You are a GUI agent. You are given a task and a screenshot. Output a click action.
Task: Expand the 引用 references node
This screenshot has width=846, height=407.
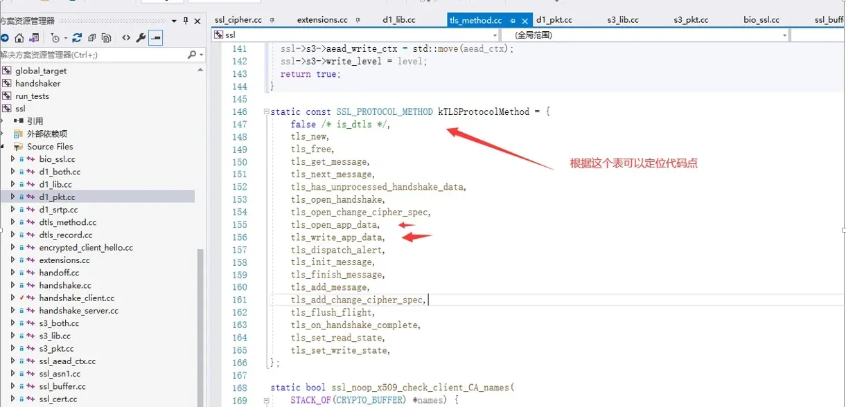click(2, 121)
